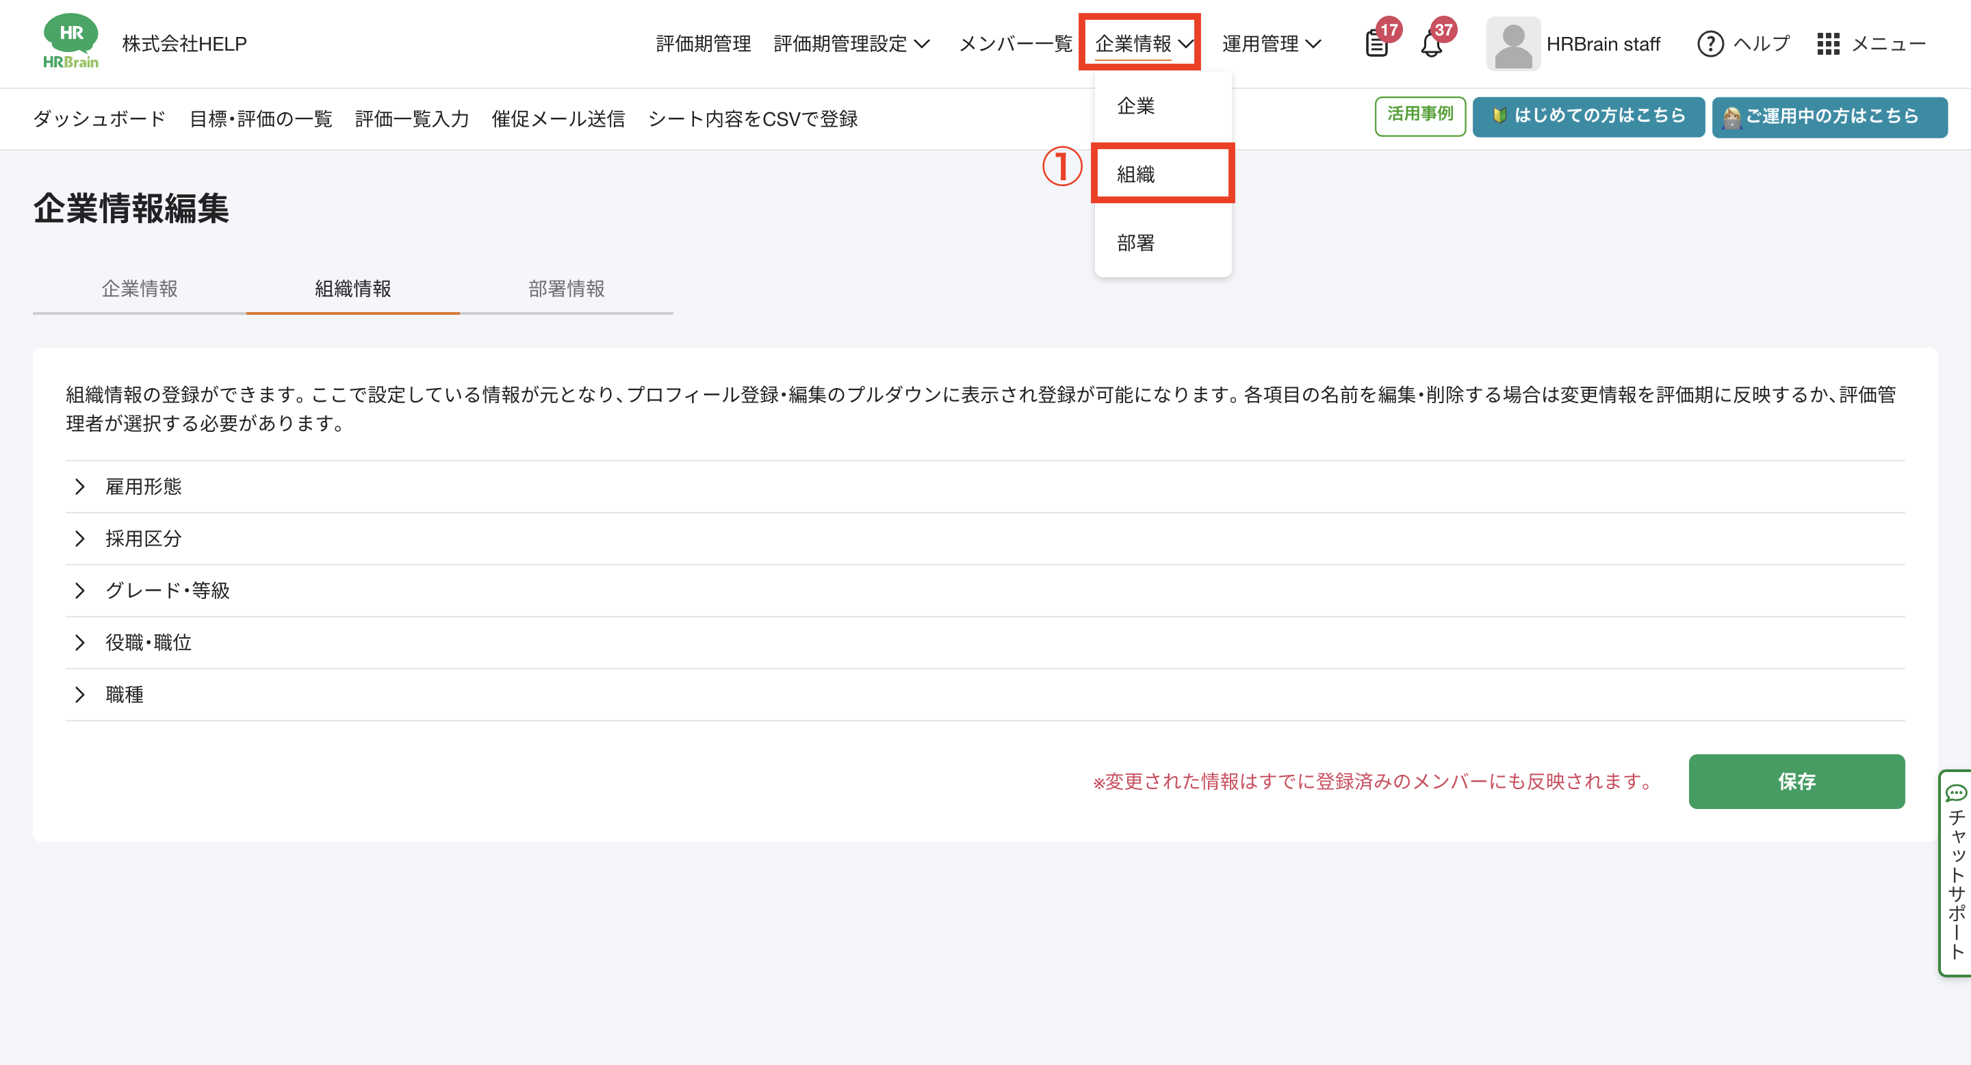Expand the 役職・職位 section

click(148, 643)
